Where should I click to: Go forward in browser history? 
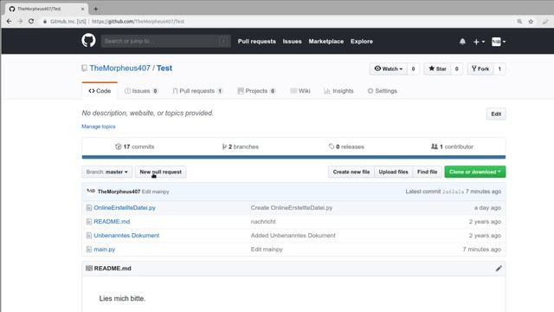(20, 21)
